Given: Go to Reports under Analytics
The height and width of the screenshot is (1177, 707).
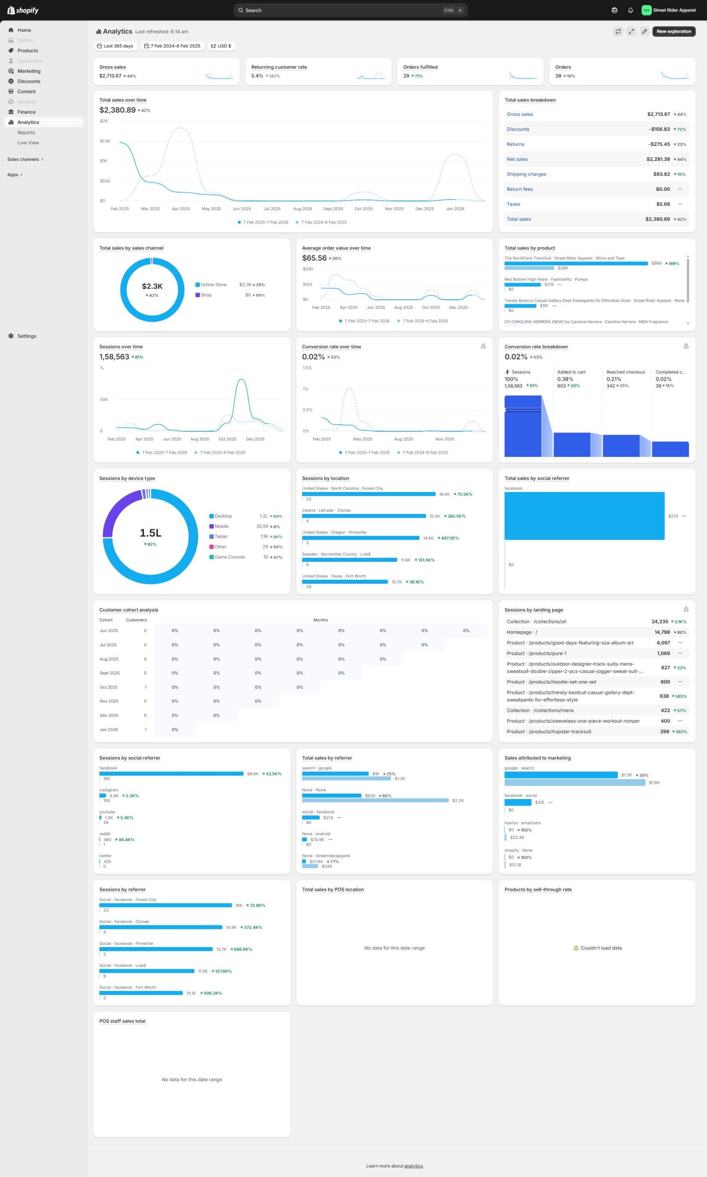Looking at the screenshot, I should 26,132.
